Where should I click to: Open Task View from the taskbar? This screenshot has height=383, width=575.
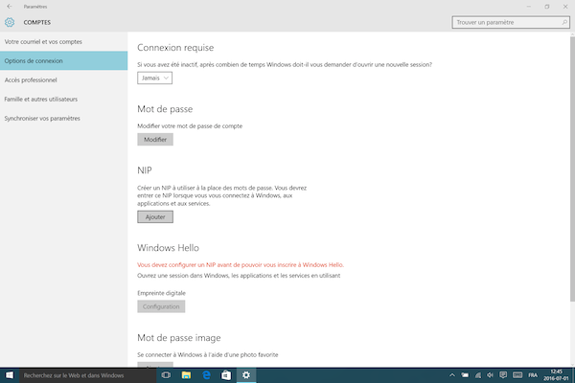pyautogui.click(x=166, y=375)
